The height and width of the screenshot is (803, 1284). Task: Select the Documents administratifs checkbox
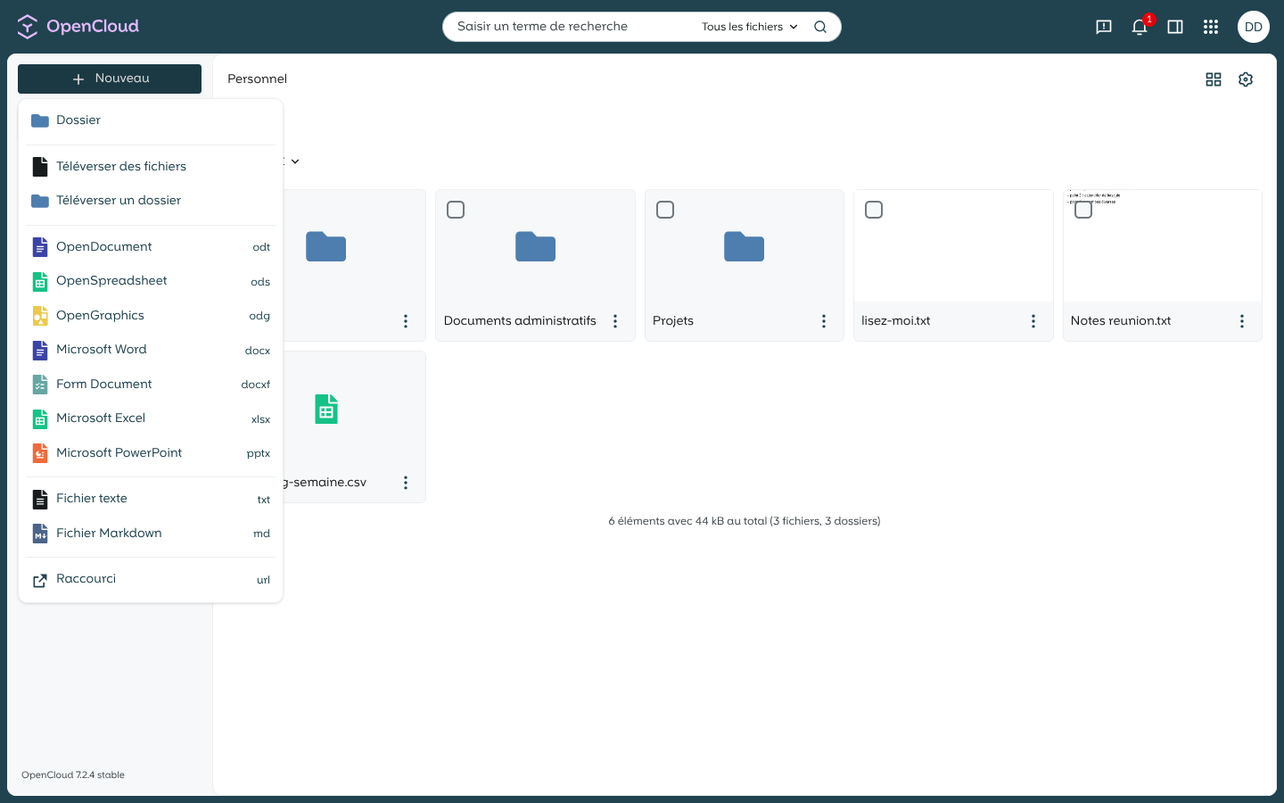[x=456, y=210]
